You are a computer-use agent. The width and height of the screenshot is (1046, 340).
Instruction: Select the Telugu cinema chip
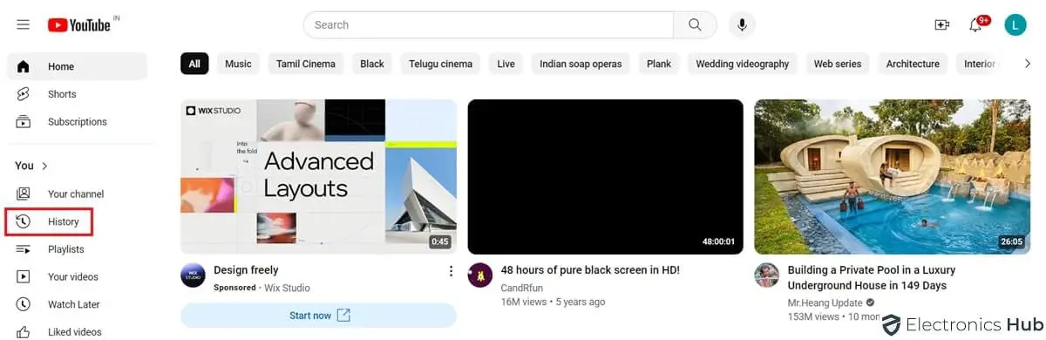[441, 64]
